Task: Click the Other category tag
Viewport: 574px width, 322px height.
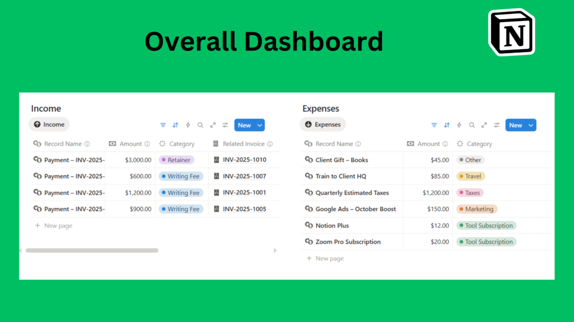Action: click(x=471, y=160)
